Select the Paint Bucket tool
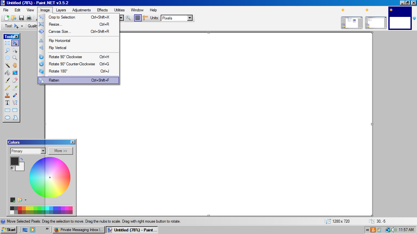The width and height of the screenshot is (417, 234). (7, 73)
